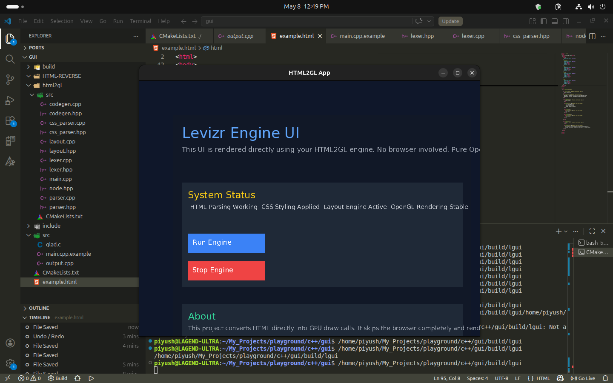Click the gui command center search field
Viewport: 613px width, 383px height.
(x=307, y=21)
